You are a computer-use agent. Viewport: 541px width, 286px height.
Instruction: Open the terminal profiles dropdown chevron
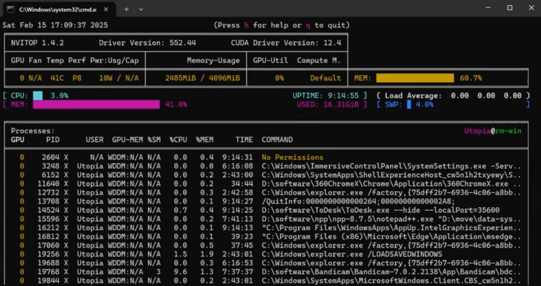tap(141, 9)
